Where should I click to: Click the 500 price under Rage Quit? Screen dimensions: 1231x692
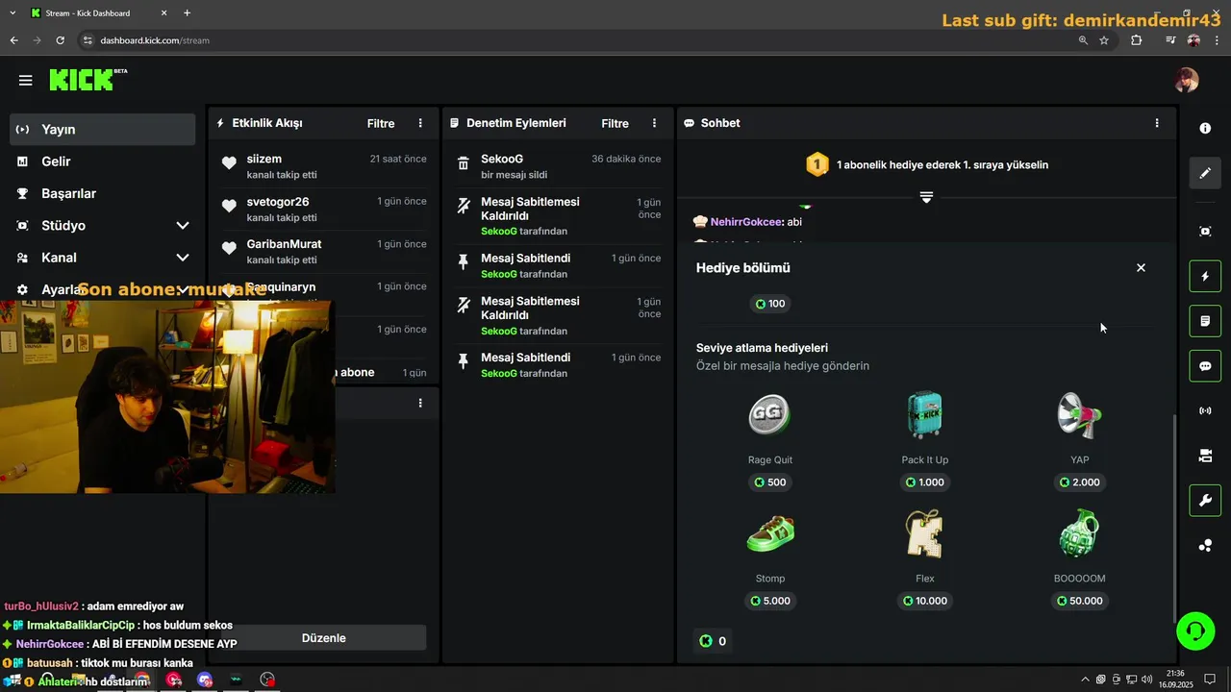[x=769, y=482]
